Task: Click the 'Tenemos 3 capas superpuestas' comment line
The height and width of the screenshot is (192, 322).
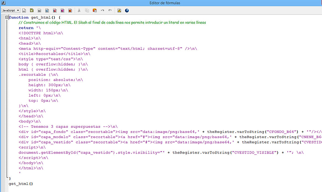Action: (x=68, y=127)
